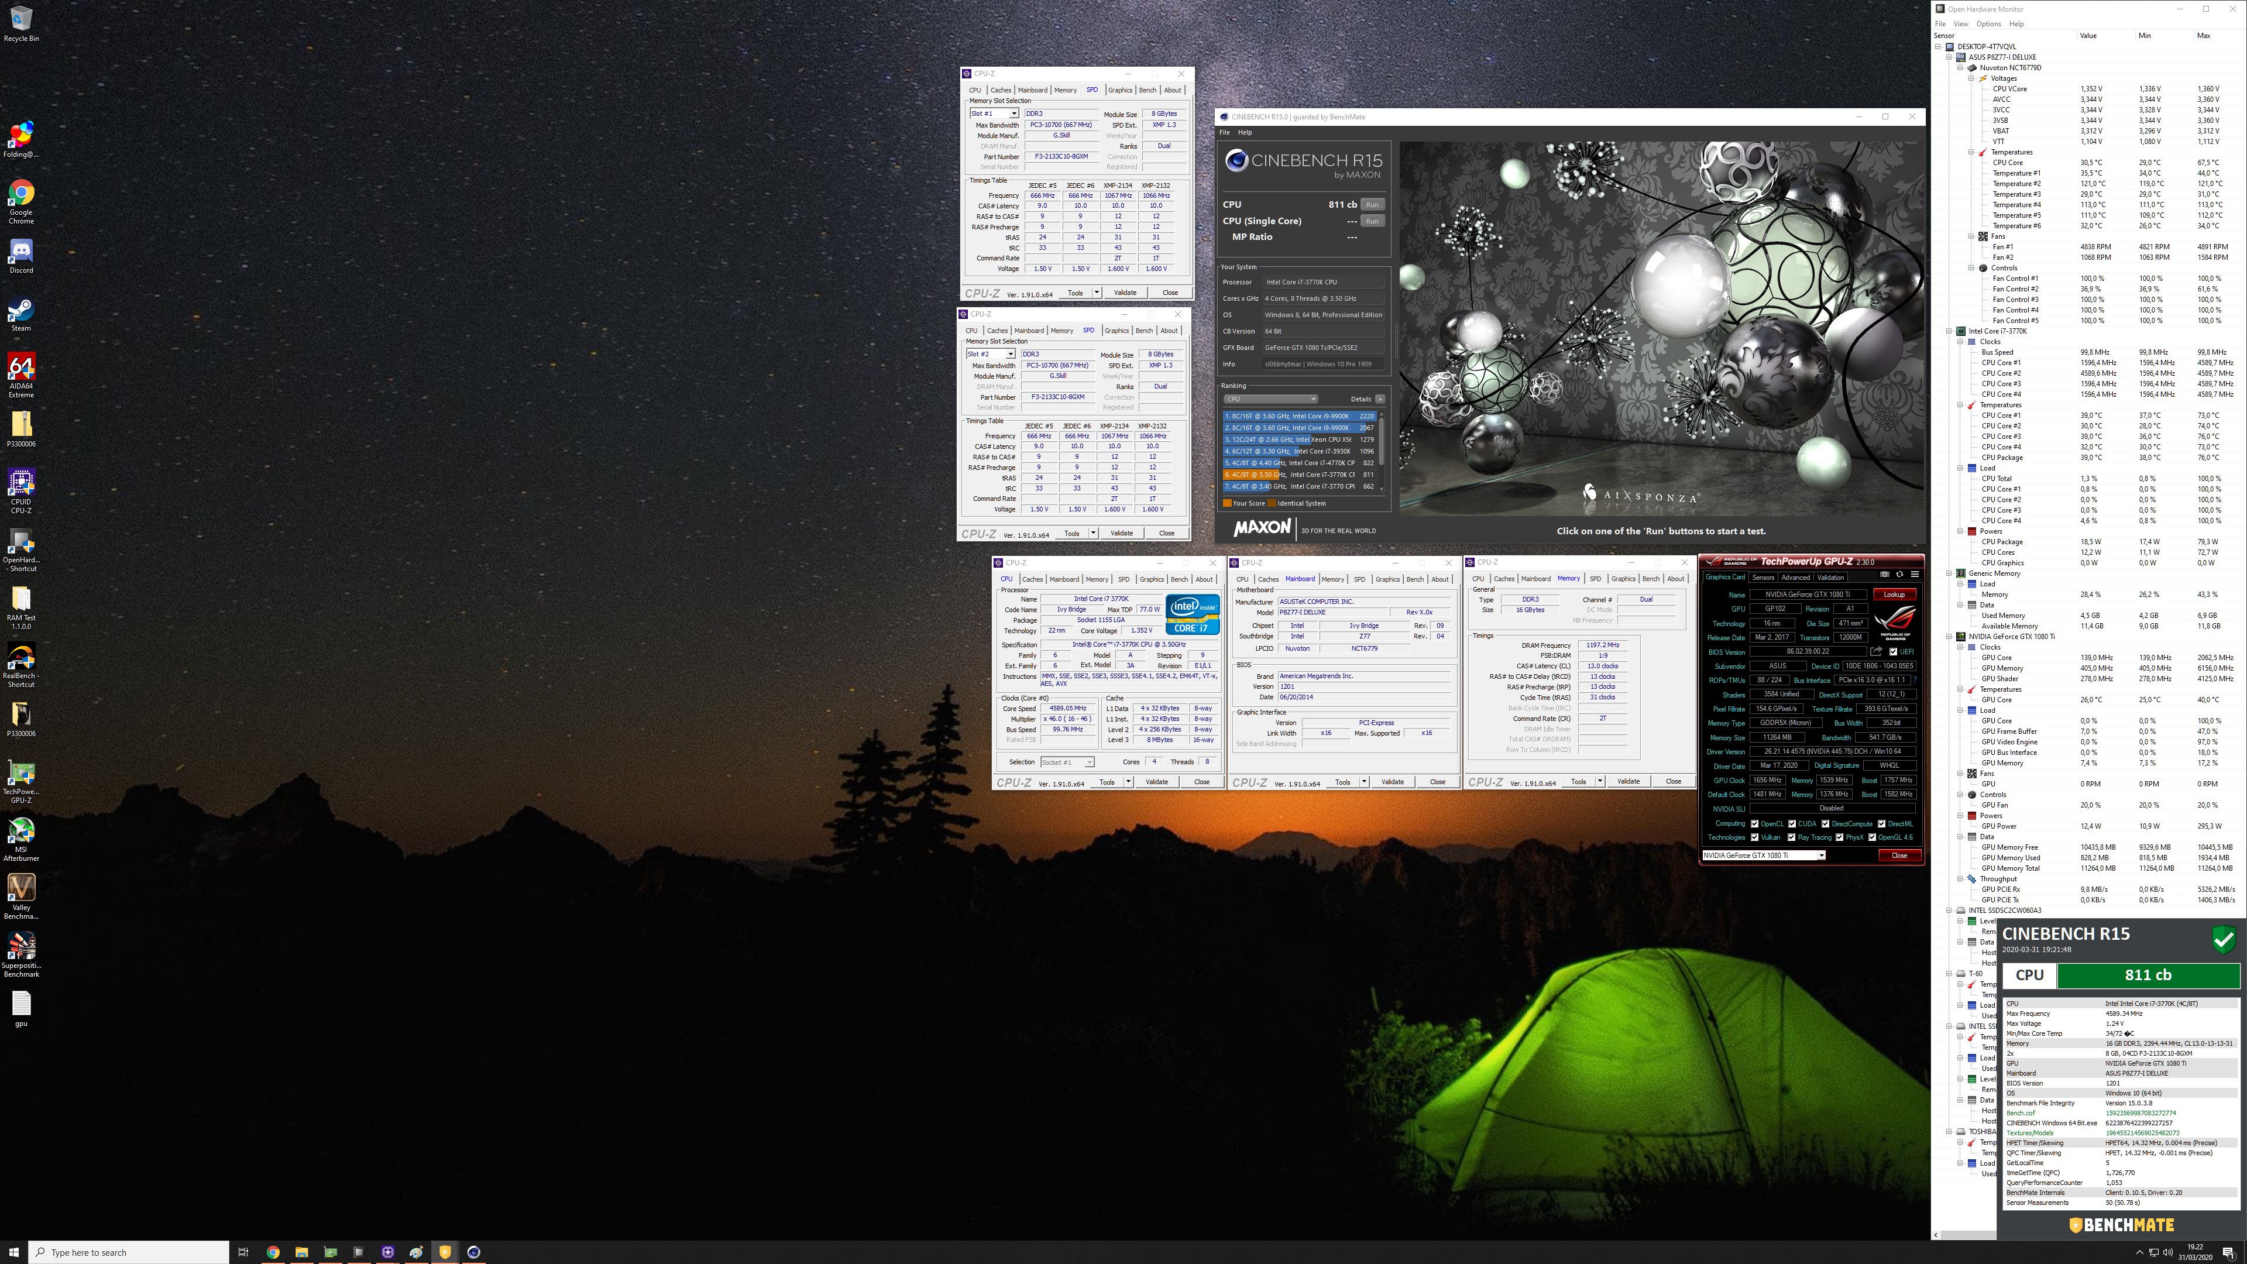The width and height of the screenshot is (2247, 1264).
Task: Toggle the DirectCompute checkbox in GPU-Z
Action: 1825,823
